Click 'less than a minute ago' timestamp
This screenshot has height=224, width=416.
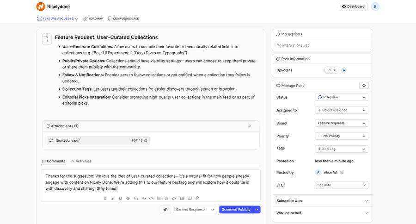pos(334,161)
